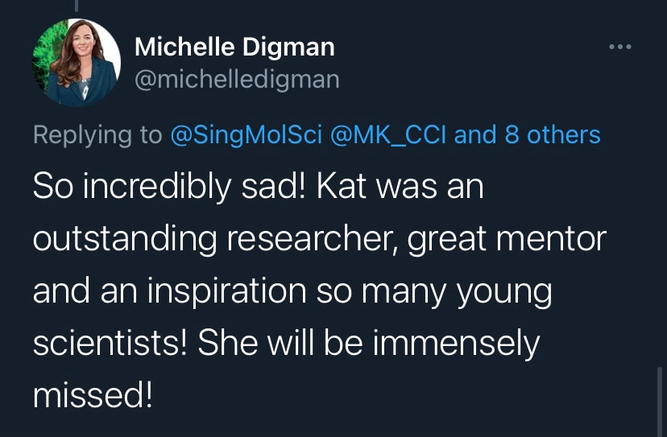
Task: Tap the word "young" in the tweet
Action: point(503,292)
